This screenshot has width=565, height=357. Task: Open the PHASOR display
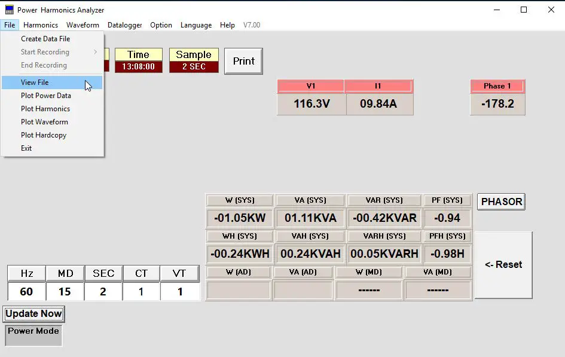(500, 202)
